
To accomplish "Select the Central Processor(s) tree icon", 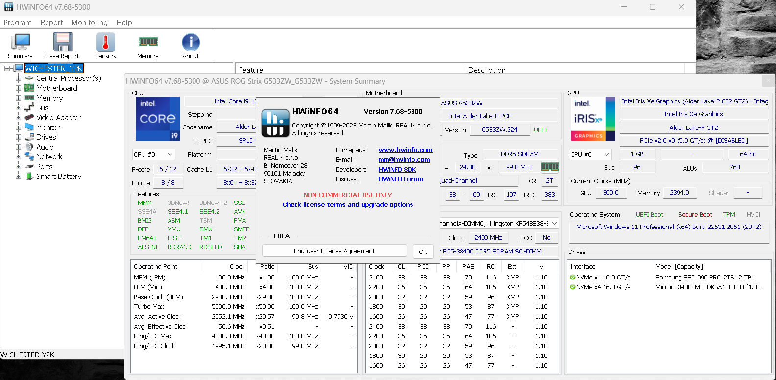I will click(29, 78).
